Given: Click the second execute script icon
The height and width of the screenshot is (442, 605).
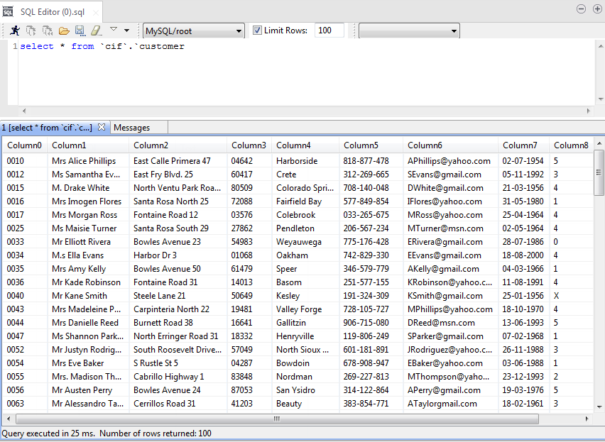Looking at the screenshot, I should pos(45,31).
